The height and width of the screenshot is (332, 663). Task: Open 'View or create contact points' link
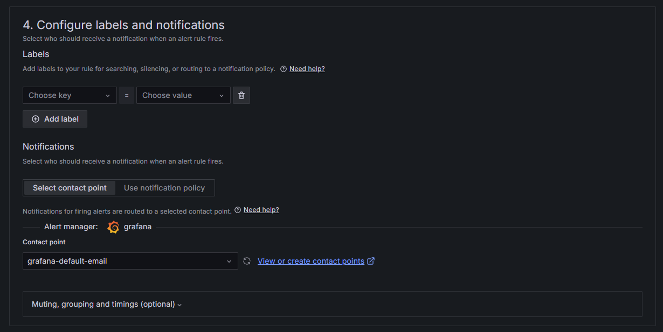click(310, 261)
